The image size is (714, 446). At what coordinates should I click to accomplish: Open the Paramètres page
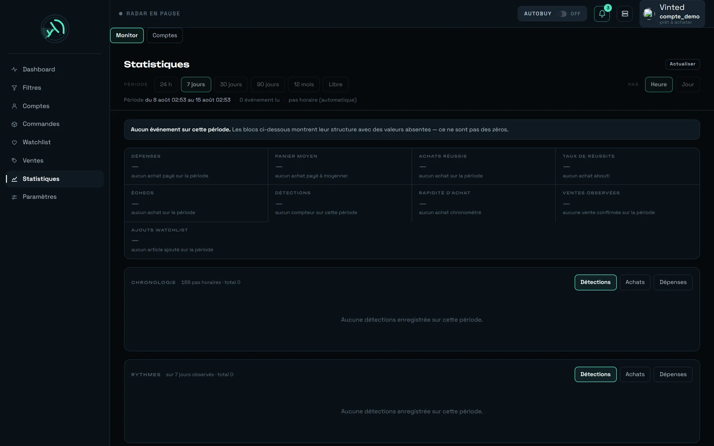coord(55,197)
